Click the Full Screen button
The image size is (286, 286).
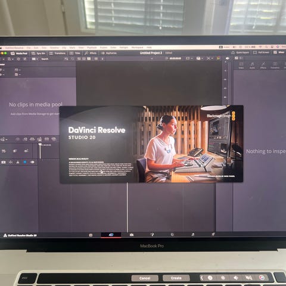(261, 52)
